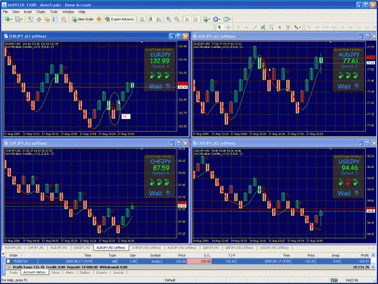Toggle the Market Watch window icon

pos(30,19)
